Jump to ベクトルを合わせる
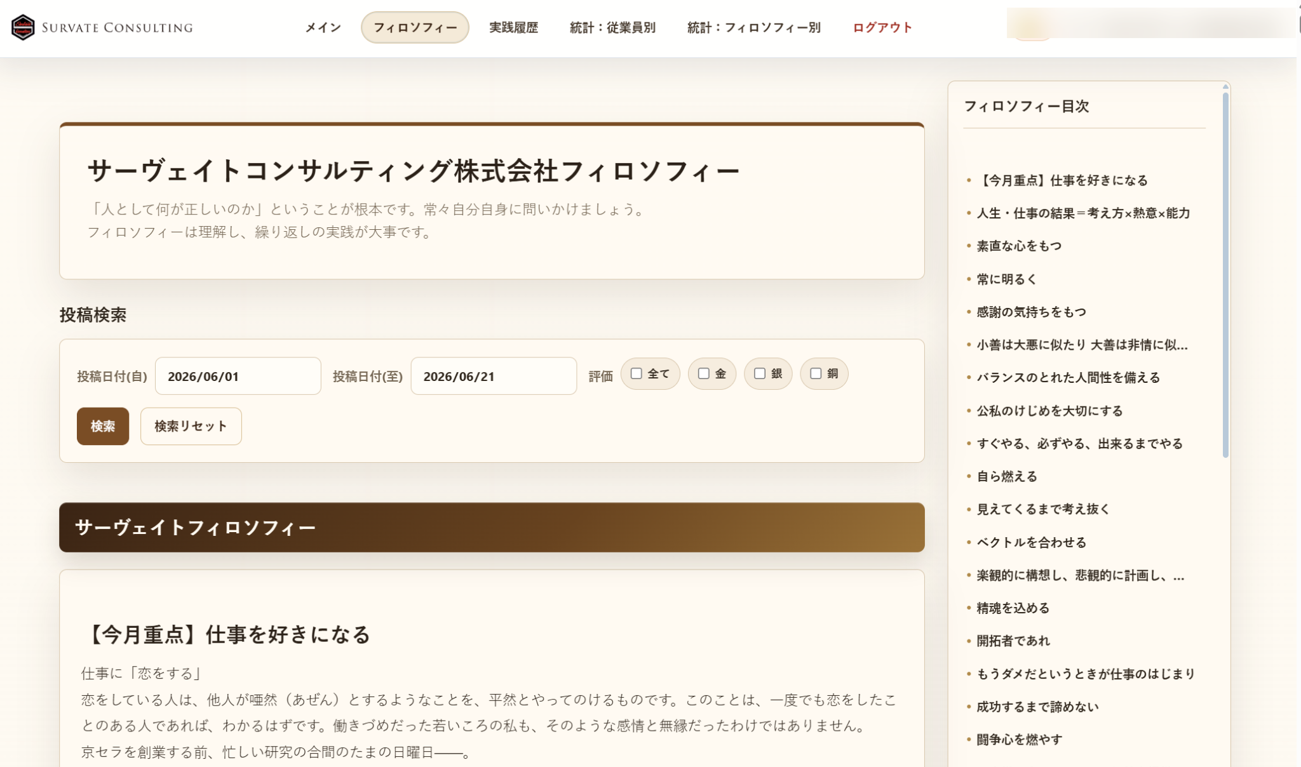 (1032, 542)
